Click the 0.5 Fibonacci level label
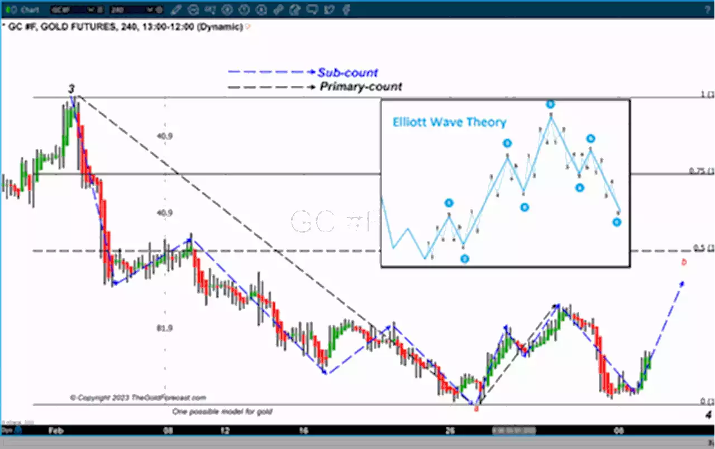Image resolution: width=715 pixels, height=449 pixels. (703, 248)
